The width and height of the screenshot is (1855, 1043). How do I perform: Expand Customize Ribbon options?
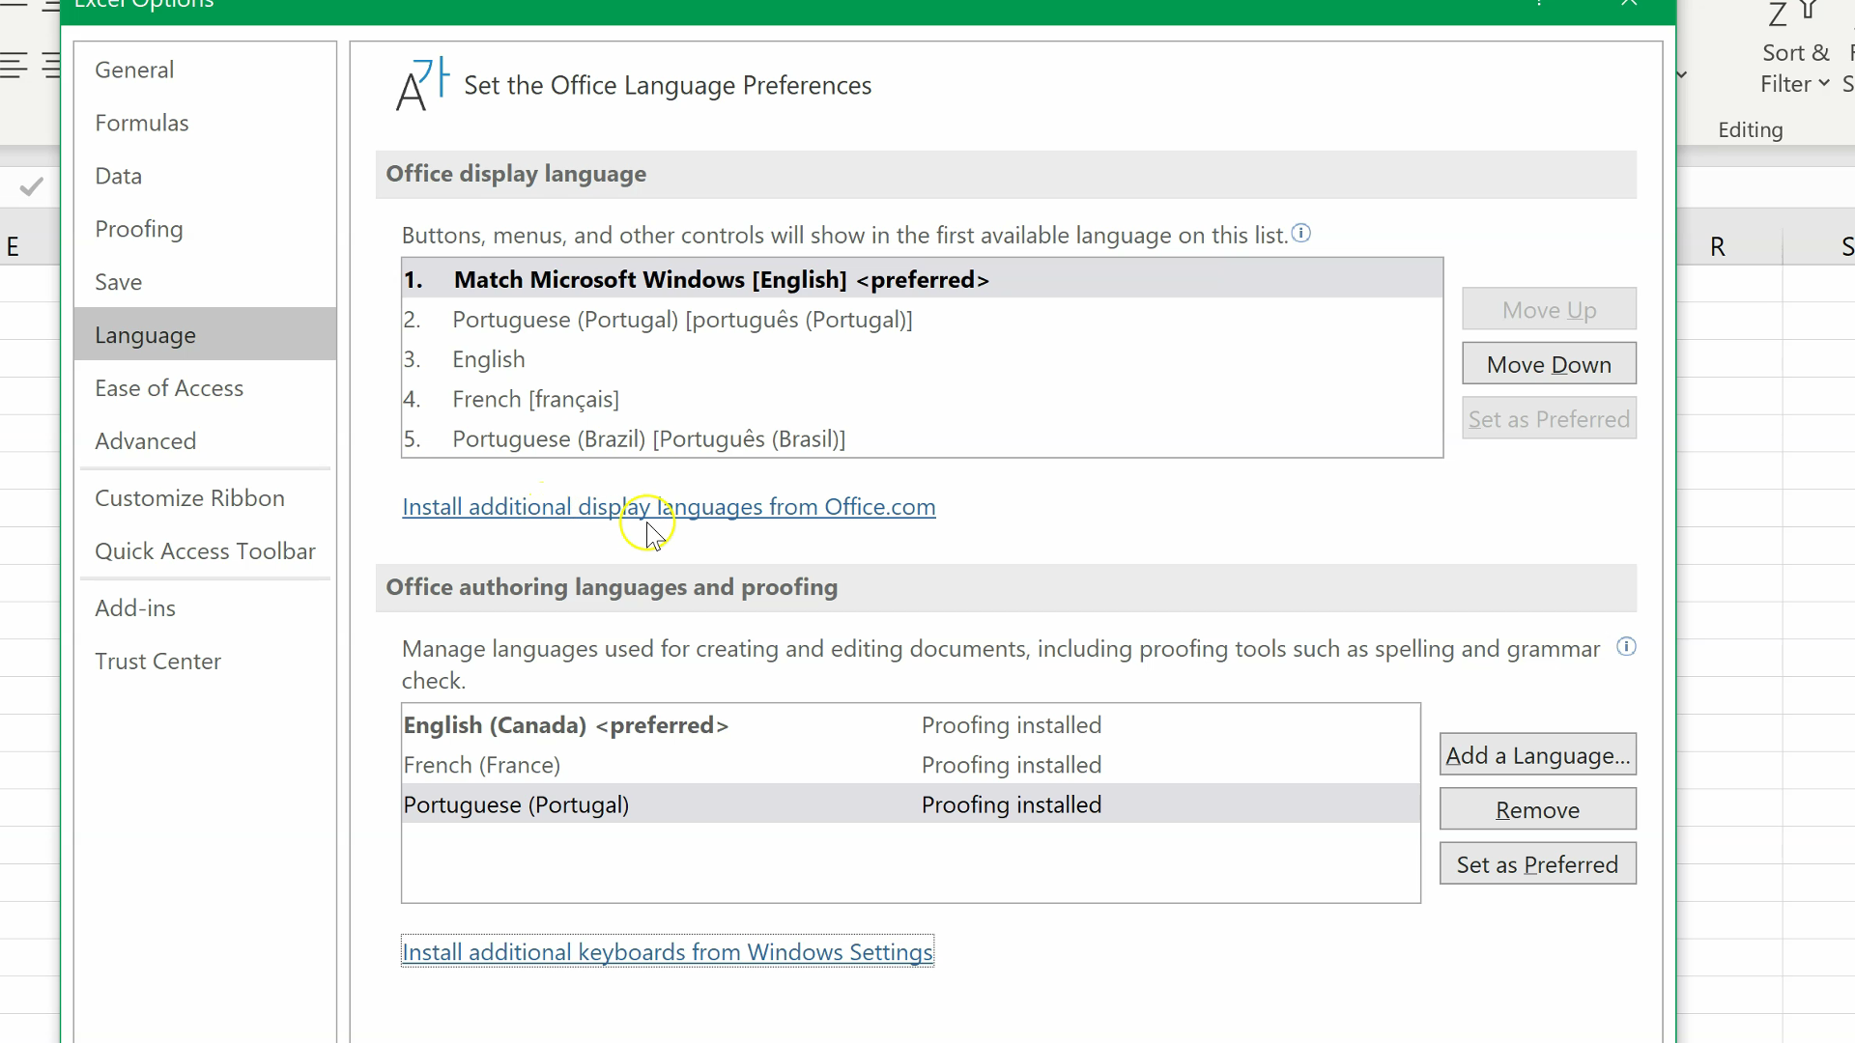click(189, 496)
